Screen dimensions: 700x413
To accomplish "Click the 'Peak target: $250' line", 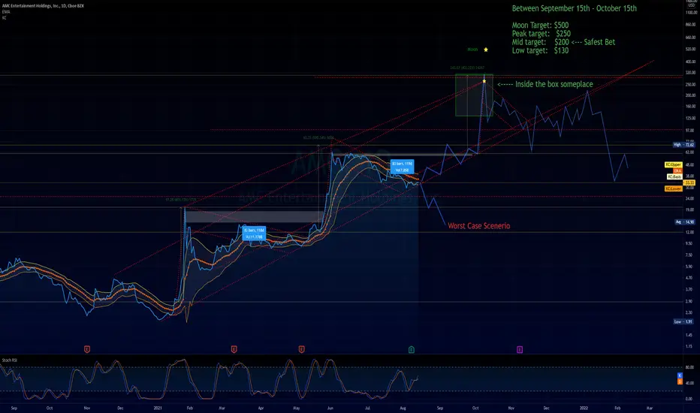I will point(541,34).
